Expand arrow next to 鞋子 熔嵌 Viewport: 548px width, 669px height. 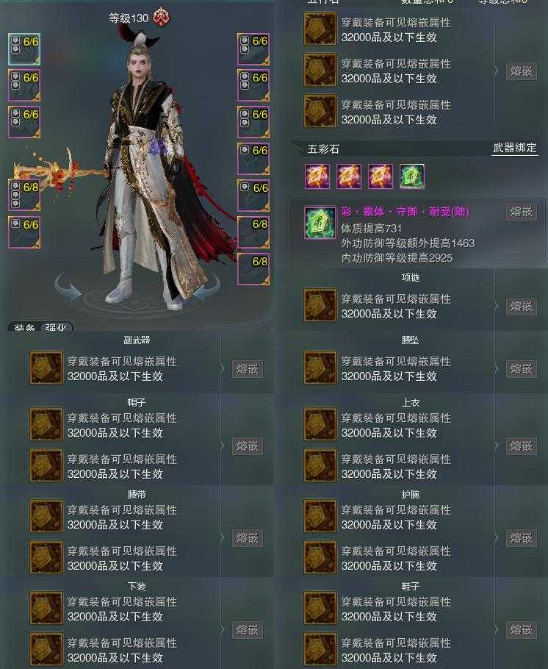[x=497, y=629]
